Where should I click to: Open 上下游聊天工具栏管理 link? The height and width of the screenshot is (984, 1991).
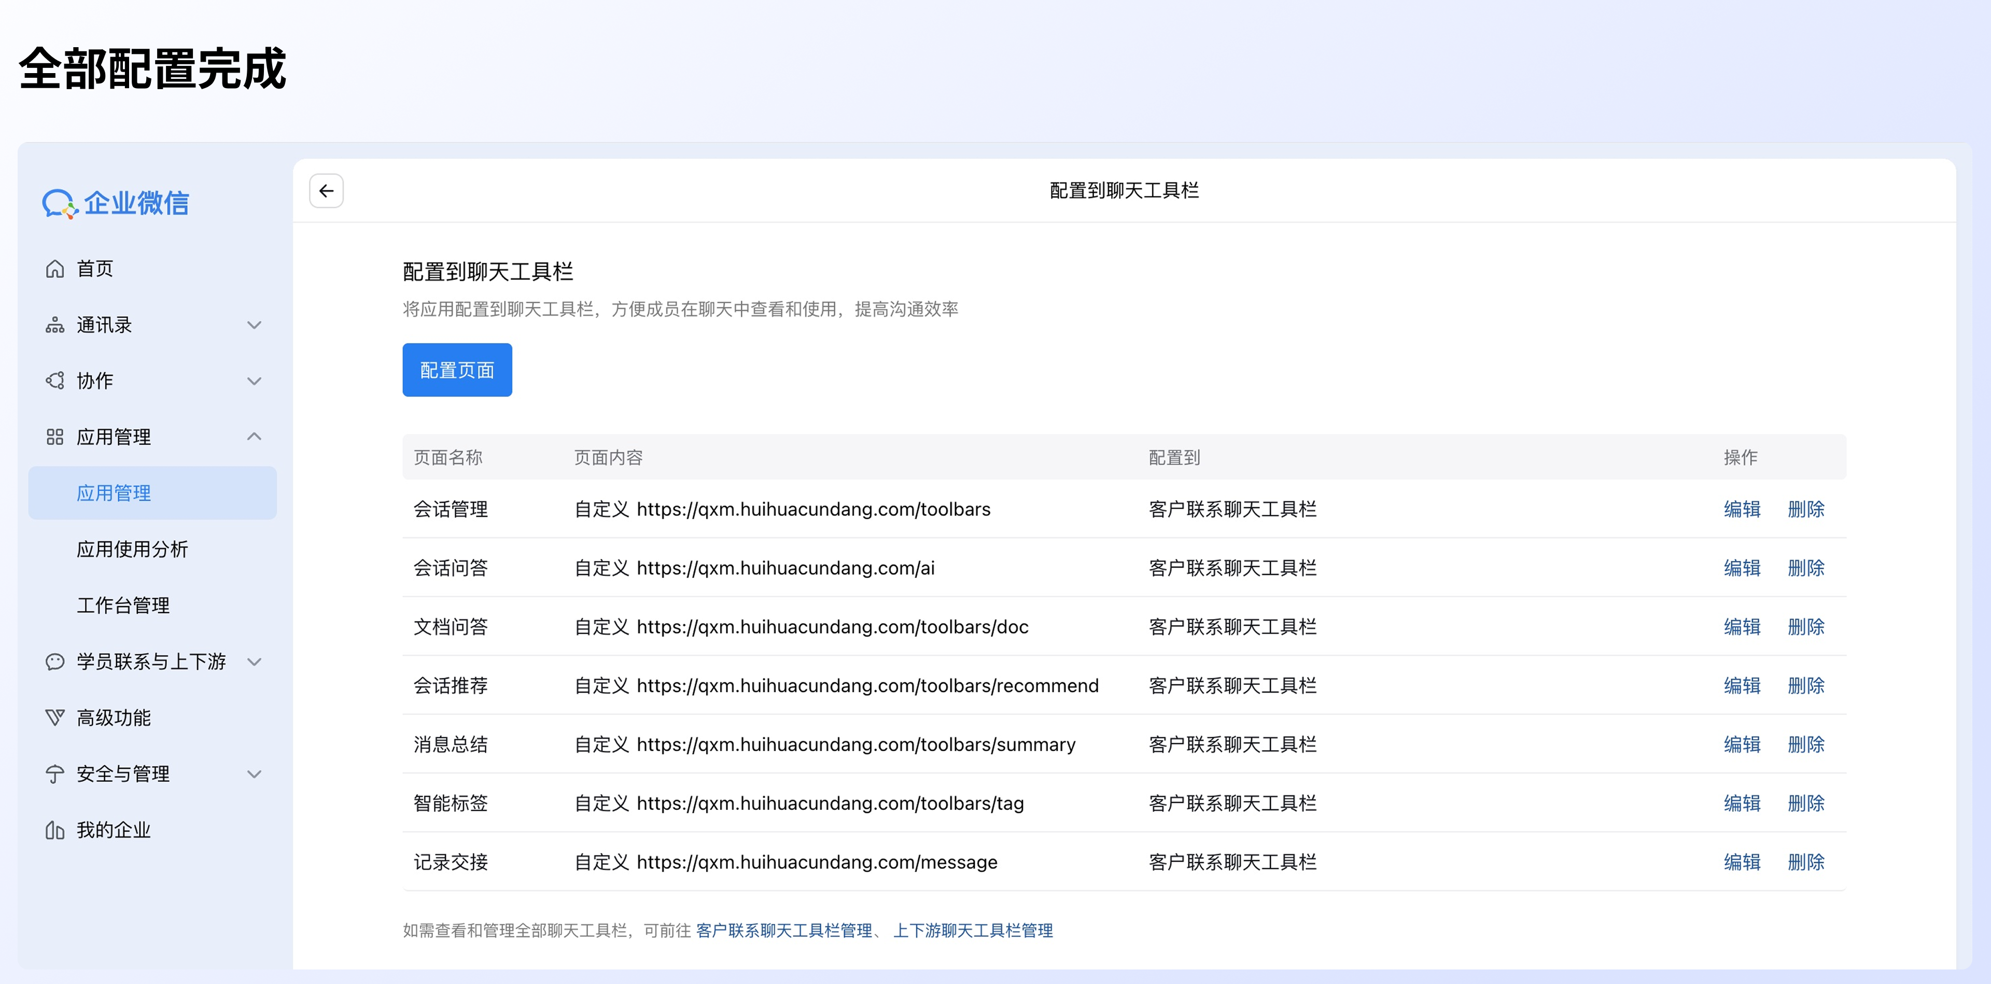pos(973,931)
